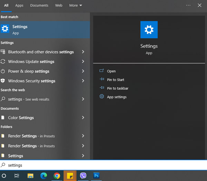This screenshot has width=207, height=181.
Task: Expand Windows Update settings chevron
Action: click(83, 61)
